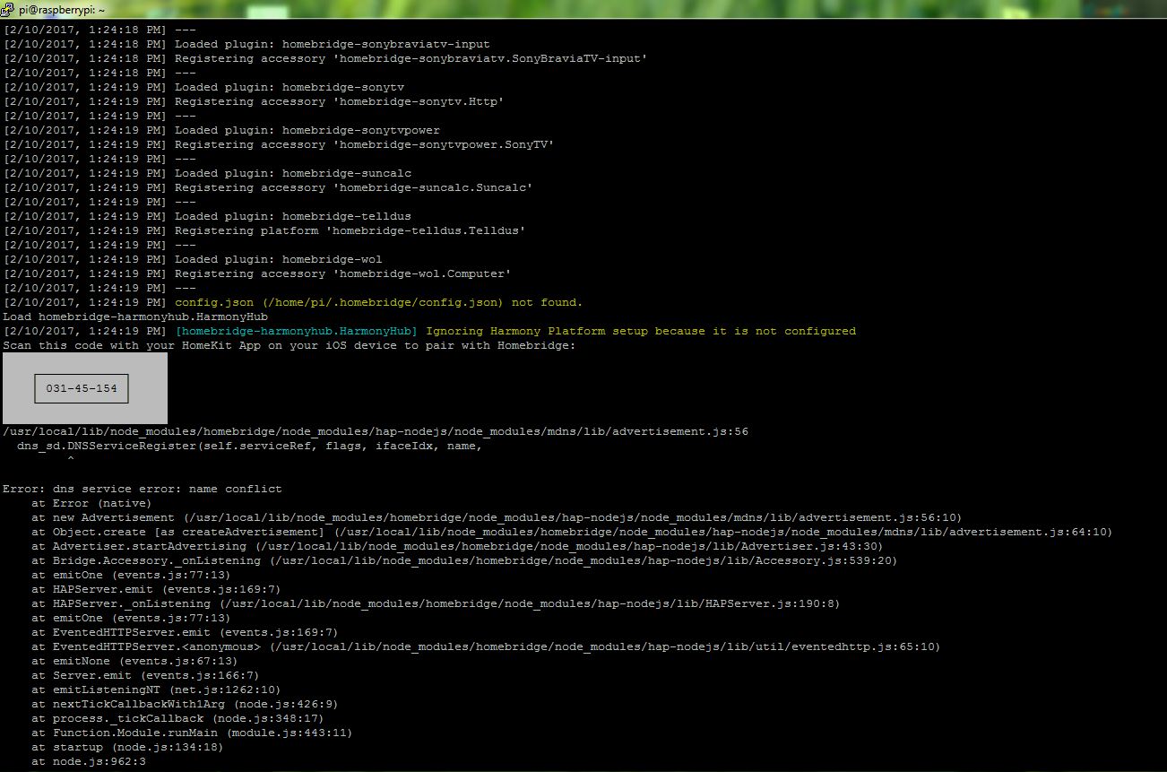
Task: Click the 'Loaded plugin: homebridge-suncalc' line
Action: (x=306, y=173)
